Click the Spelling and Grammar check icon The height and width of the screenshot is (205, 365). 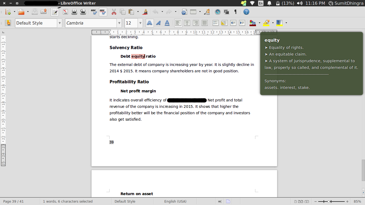(x=94, y=12)
